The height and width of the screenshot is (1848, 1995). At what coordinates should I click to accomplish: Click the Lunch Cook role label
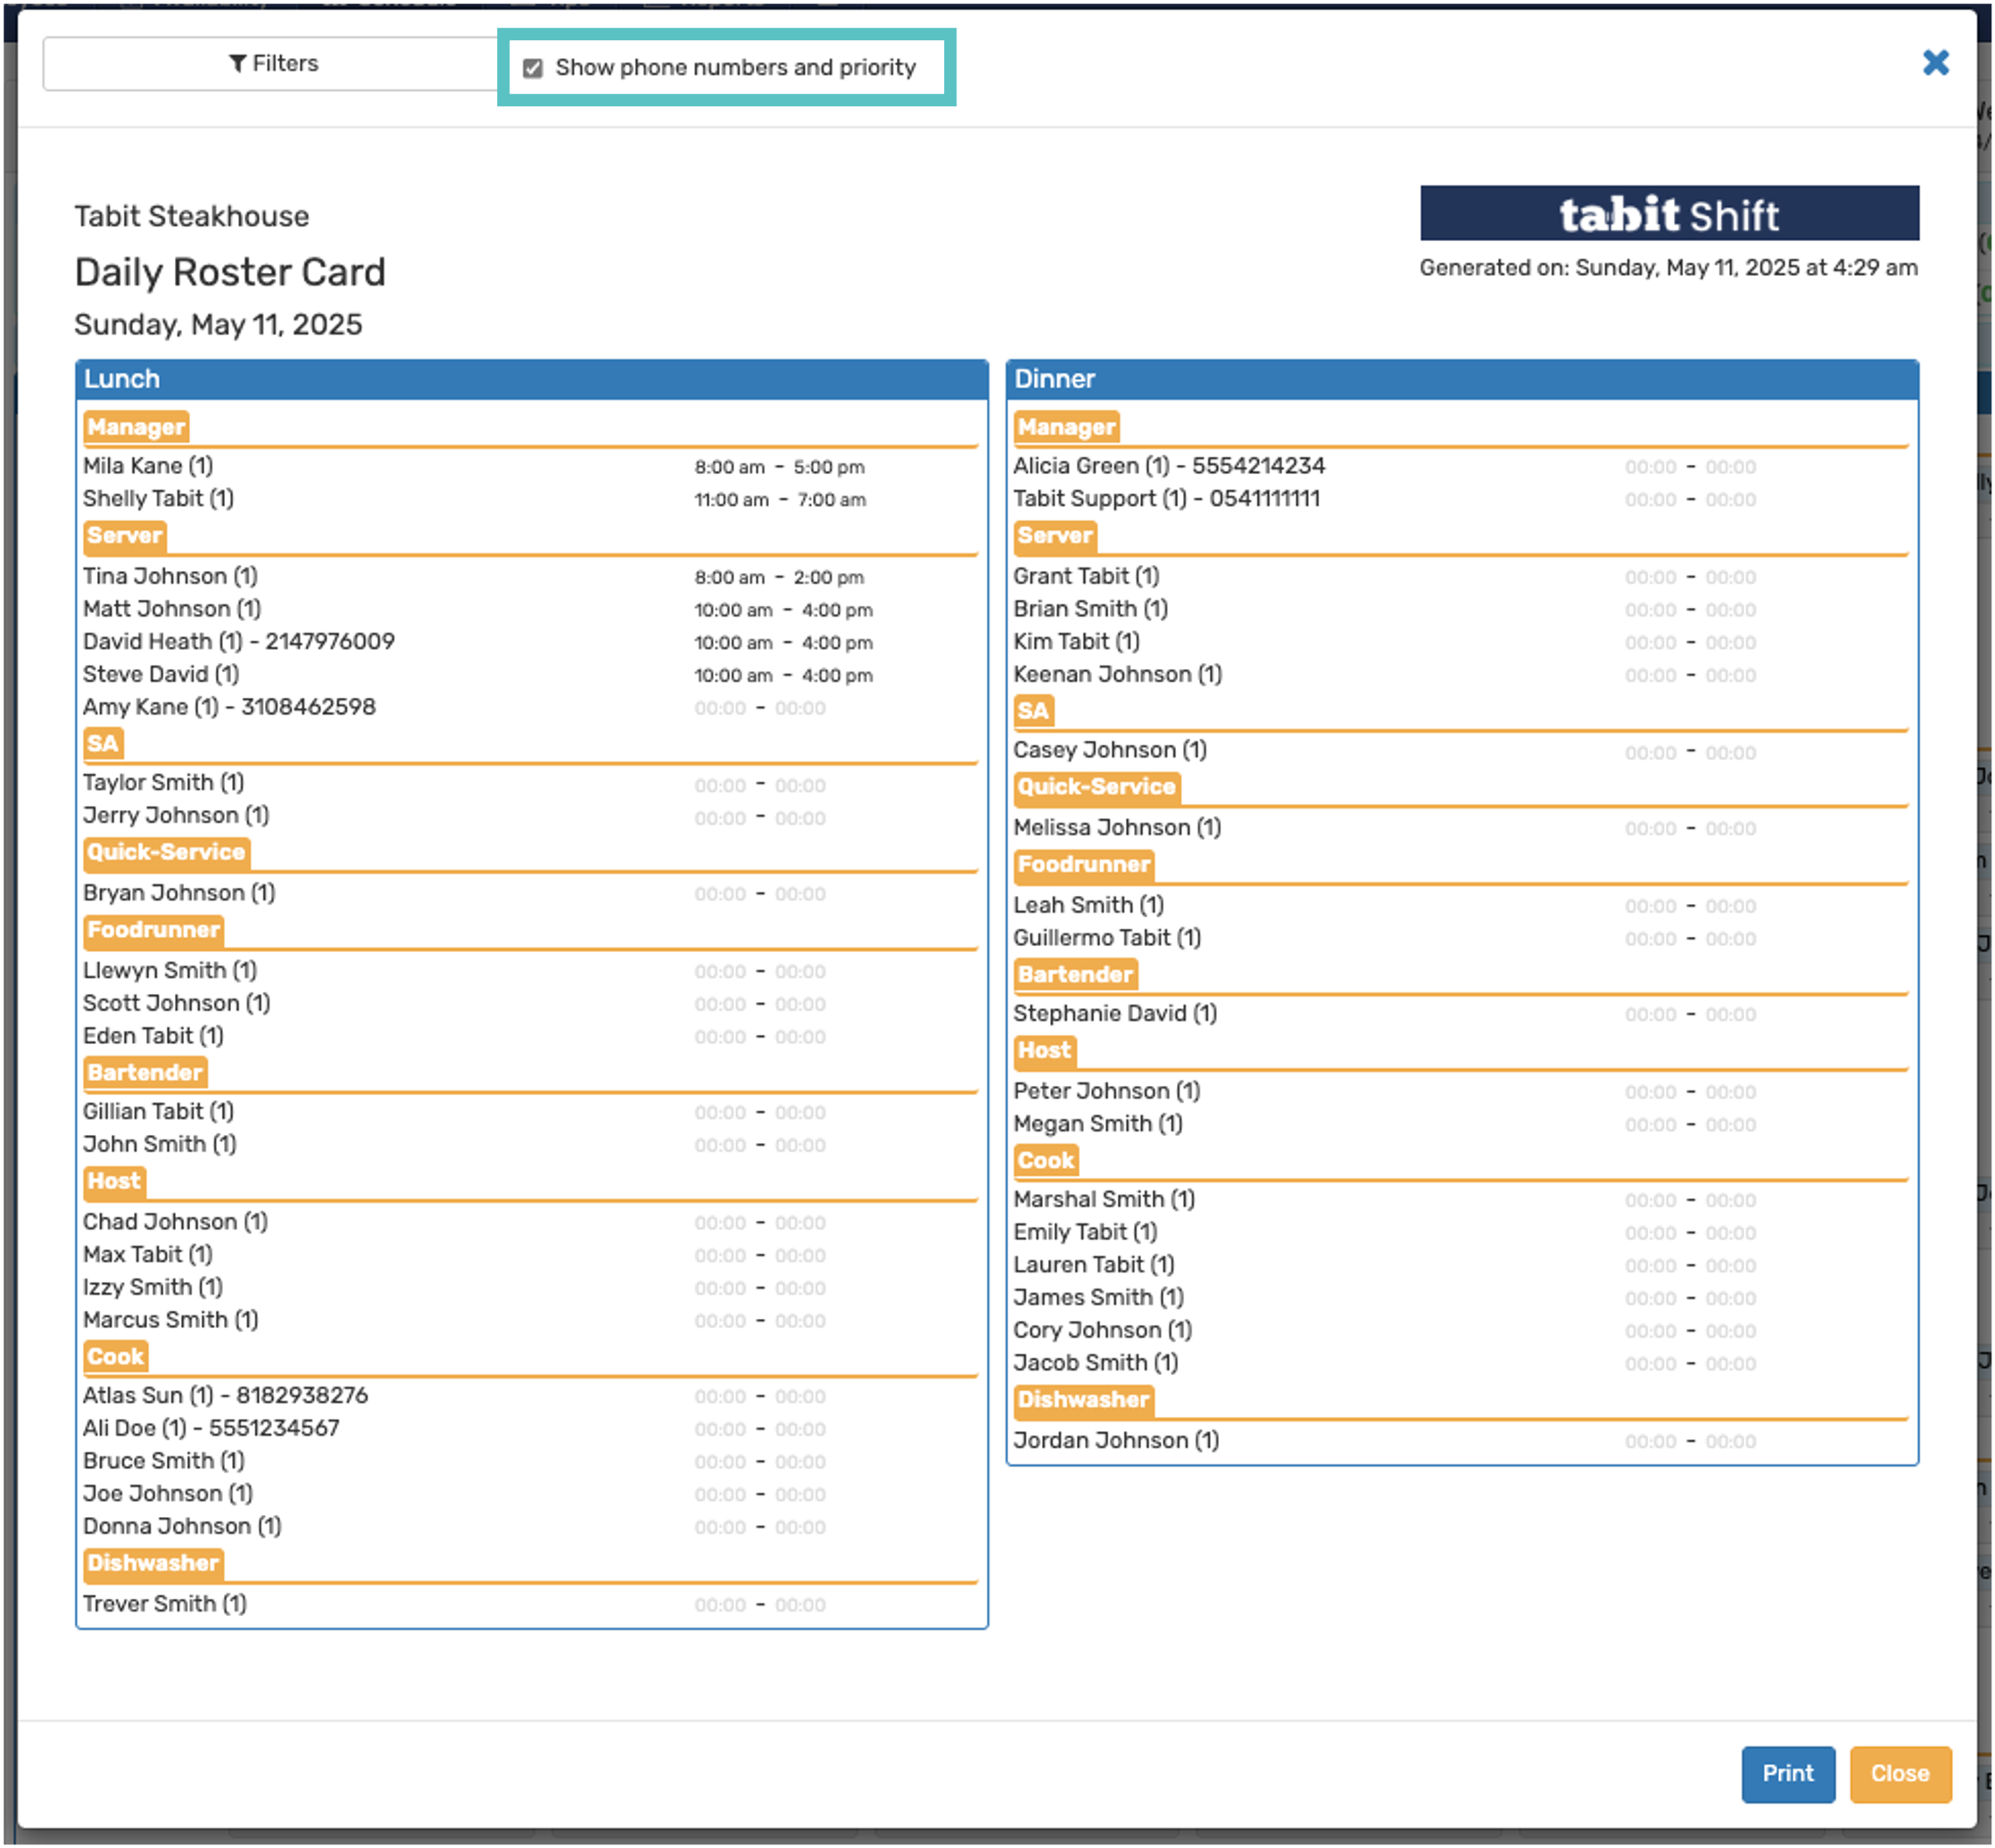pyautogui.click(x=115, y=1357)
